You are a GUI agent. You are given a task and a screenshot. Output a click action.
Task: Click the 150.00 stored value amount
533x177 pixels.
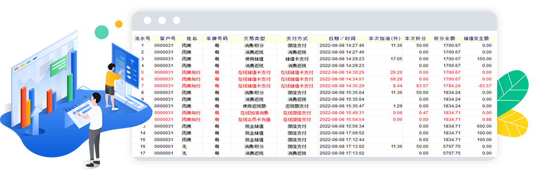(x=485, y=59)
